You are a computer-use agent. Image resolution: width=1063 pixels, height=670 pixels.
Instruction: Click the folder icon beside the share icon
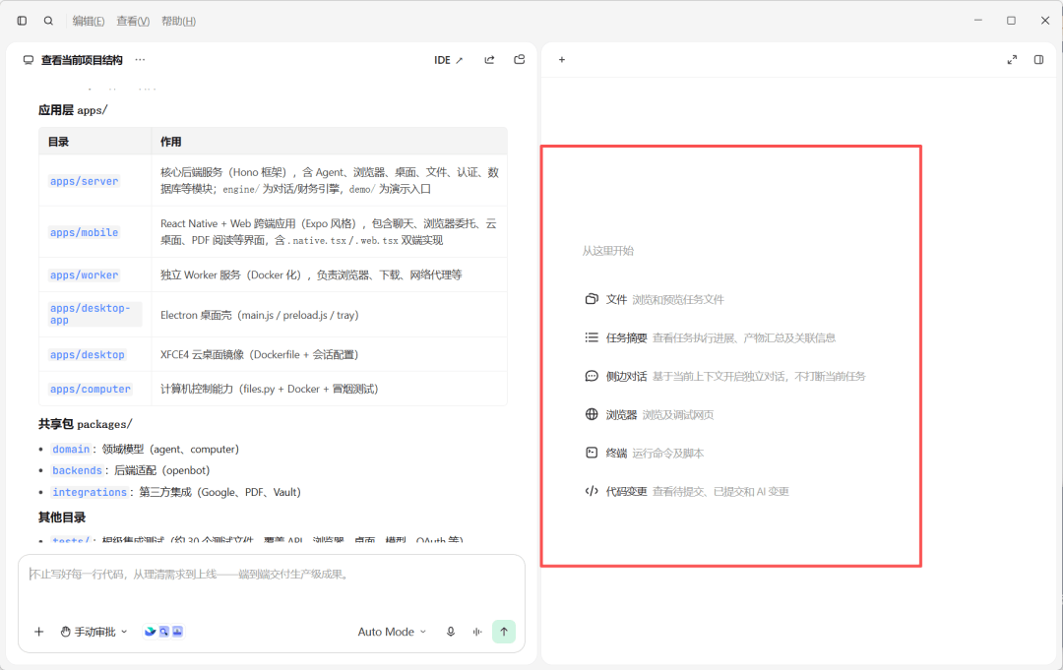tap(520, 60)
